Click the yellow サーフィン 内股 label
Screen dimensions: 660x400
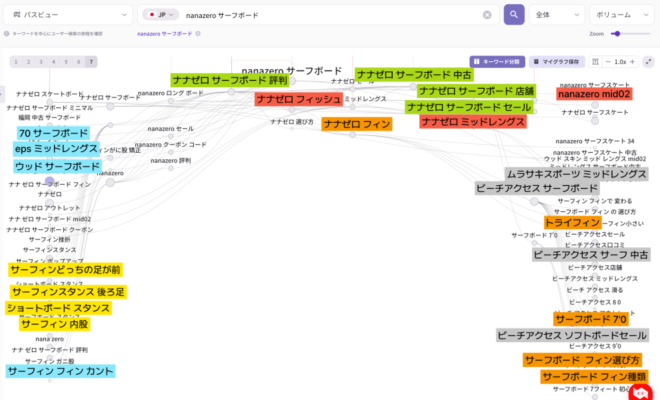[55, 324]
